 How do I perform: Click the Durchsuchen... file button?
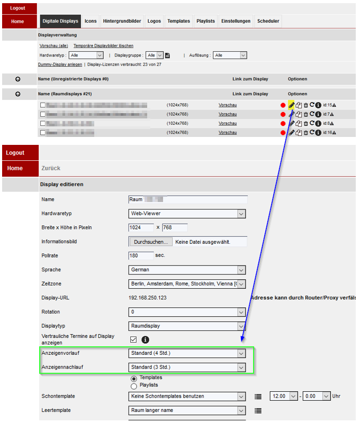[151, 242]
